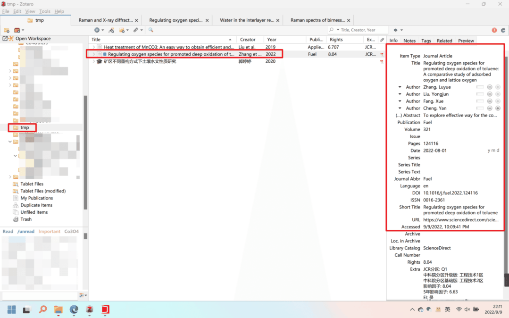Click the sync with zotero.org icon

coord(503,30)
